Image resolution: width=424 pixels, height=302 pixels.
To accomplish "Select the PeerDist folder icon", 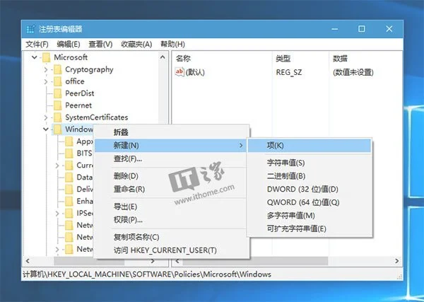I will tap(57, 93).
